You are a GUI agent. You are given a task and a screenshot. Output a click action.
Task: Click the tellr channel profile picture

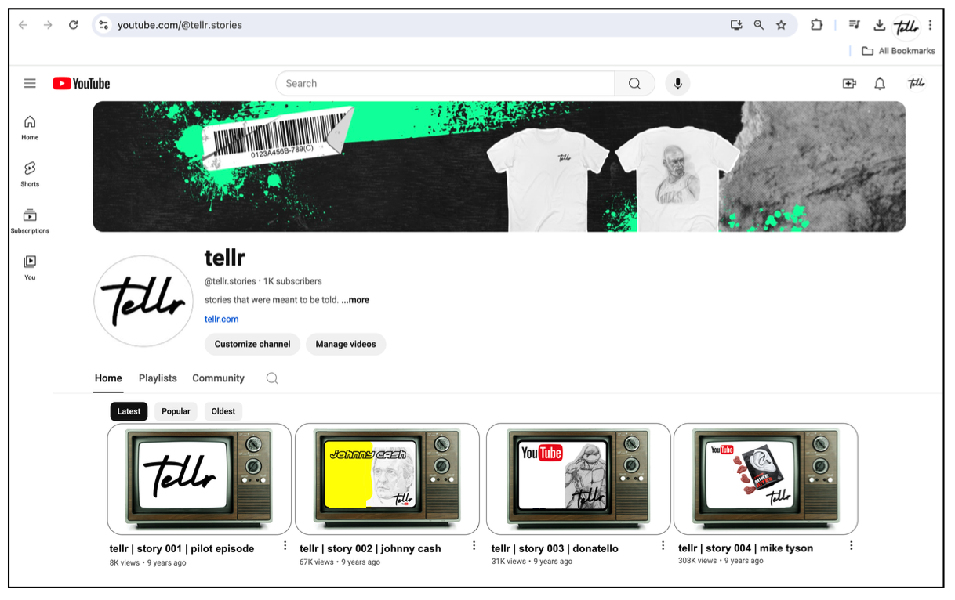click(143, 301)
